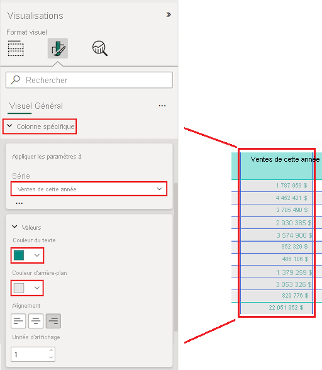The width and height of the screenshot is (322, 370).
Task: Select the cell 2 930 385 $
Action: (277, 223)
